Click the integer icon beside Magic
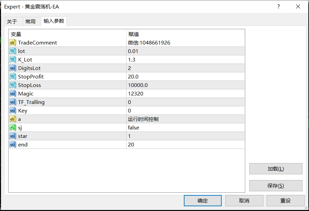Image resolution: width=309 pixels, height=211 pixels. tap(13, 93)
